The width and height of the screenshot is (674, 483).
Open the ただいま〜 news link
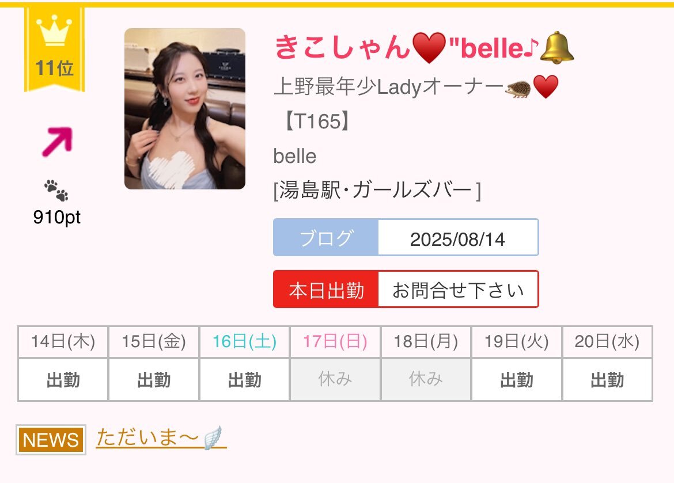click(x=161, y=438)
